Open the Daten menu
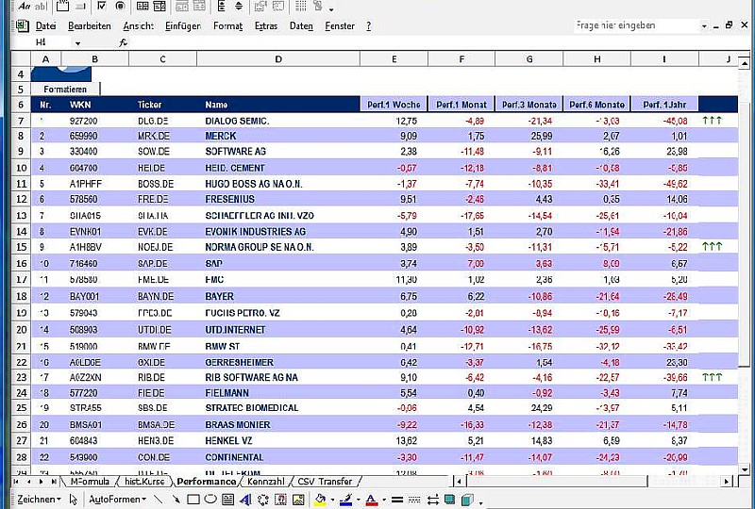 click(x=301, y=25)
